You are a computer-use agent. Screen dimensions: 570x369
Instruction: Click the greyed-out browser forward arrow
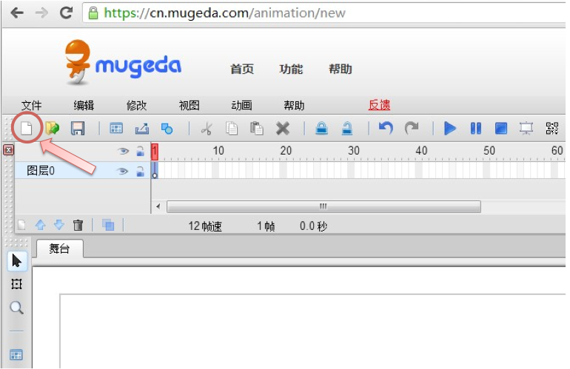point(41,13)
